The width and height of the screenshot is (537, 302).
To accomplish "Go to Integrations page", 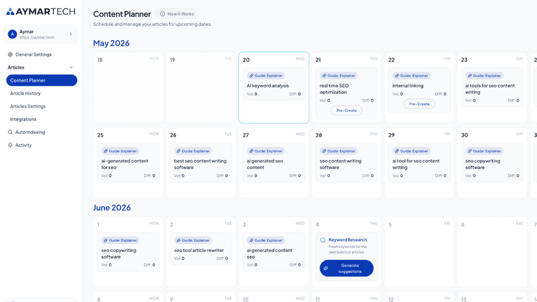I will tap(23, 119).
